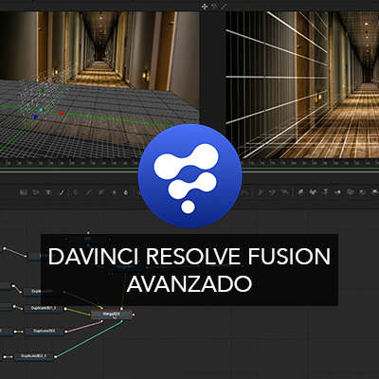379x379 pixels.
Task: Select the move transform mode above viewer
Action: click(205, 7)
